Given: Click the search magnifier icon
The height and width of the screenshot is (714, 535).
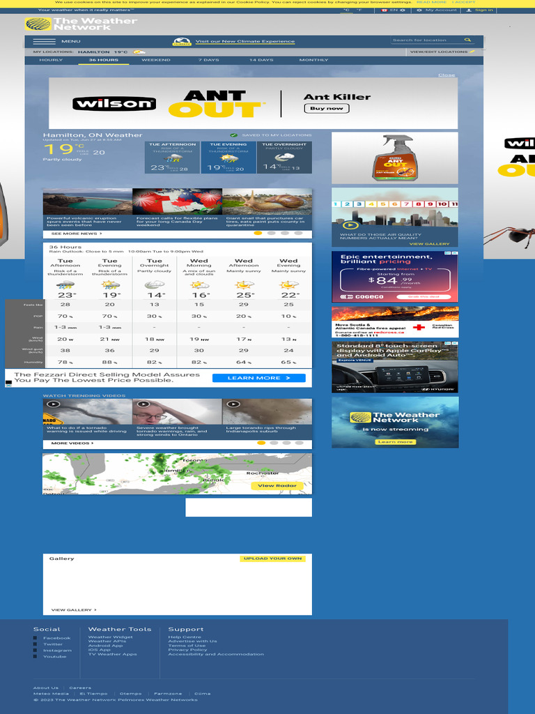Looking at the screenshot, I should tap(467, 40).
